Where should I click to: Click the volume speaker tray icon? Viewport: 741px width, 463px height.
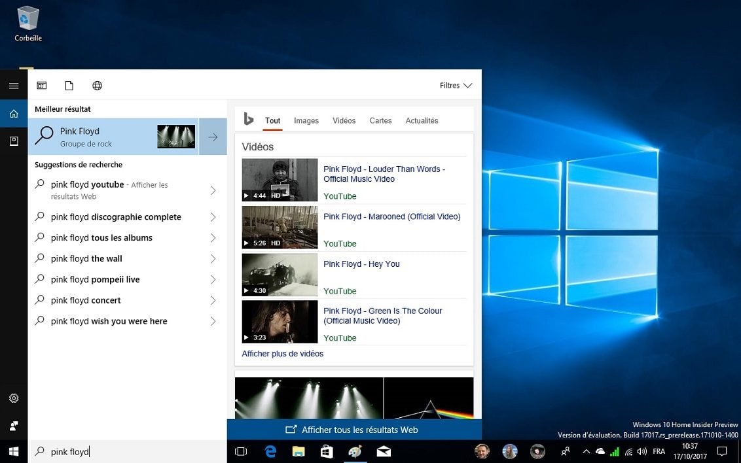(x=642, y=452)
